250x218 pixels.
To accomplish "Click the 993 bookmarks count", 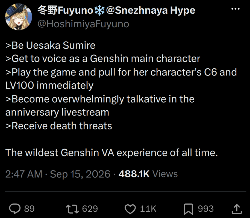I will pos(206,209).
